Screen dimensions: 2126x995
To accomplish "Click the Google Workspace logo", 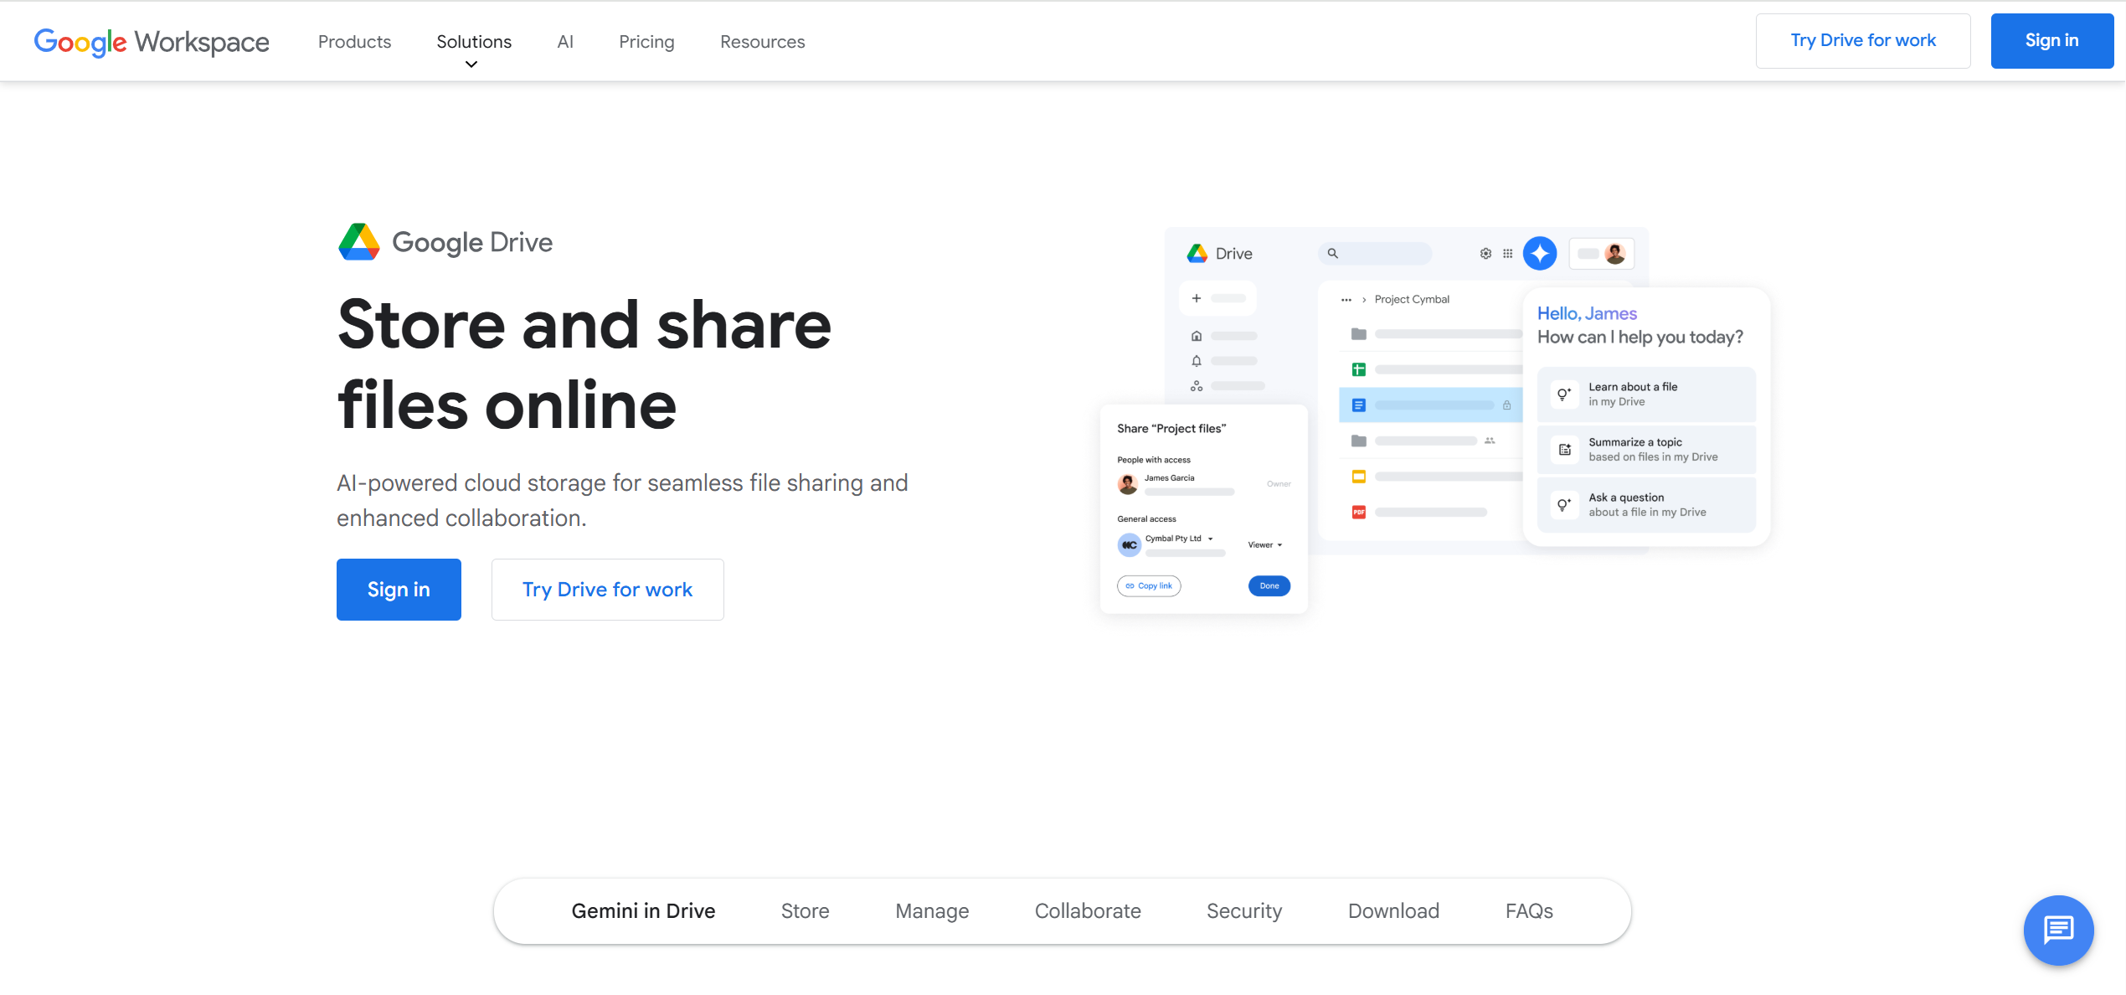I will [x=152, y=41].
